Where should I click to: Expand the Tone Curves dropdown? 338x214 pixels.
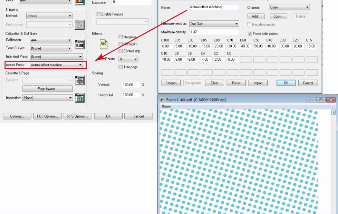(51, 48)
